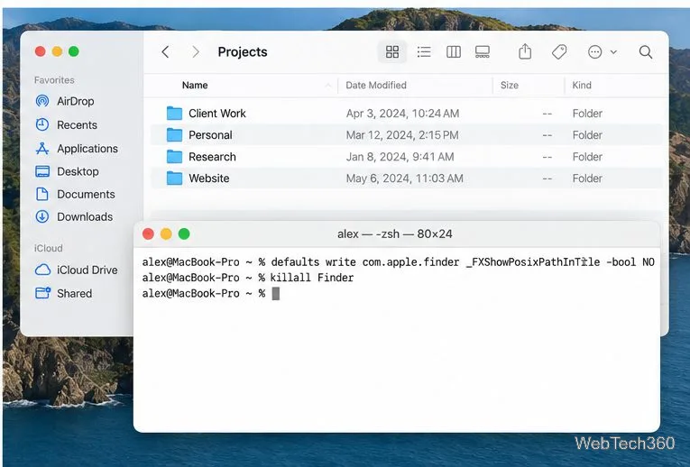Switch to column view in Finder toolbar
Viewport: 690px width, 467px height.
[x=454, y=52]
